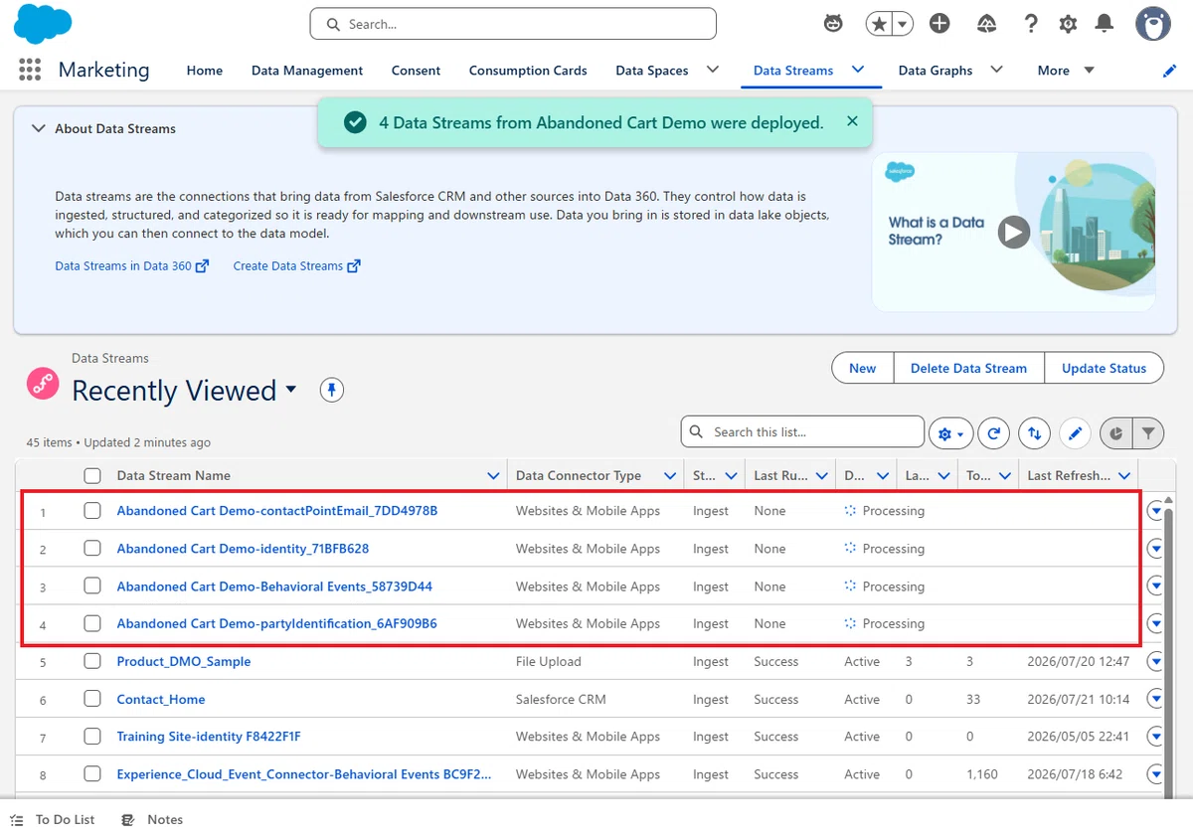Expand the Recently Viewed list view dropdown
The width and height of the screenshot is (1193, 837).
[x=291, y=390]
